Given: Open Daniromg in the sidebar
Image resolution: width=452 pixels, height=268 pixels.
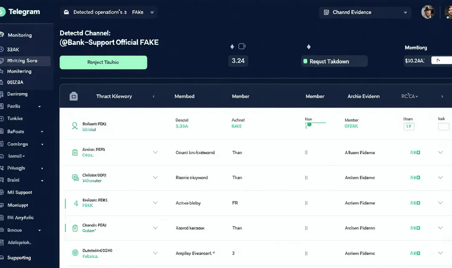Looking at the screenshot, I should pos(17,94).
